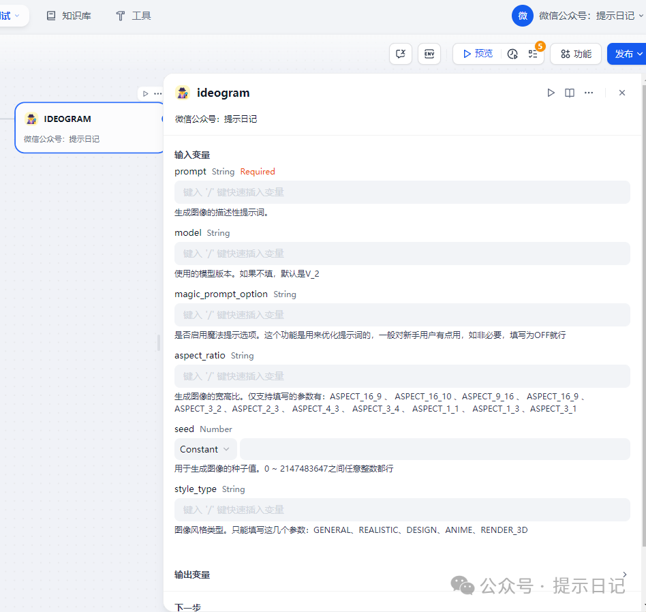Click the play icon above the IDEOGRAM node
The height and width of the screenshot is (612, 646).
point(145,93)
